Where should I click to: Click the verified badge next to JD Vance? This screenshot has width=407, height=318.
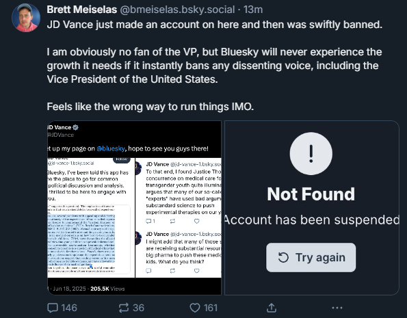75,127
